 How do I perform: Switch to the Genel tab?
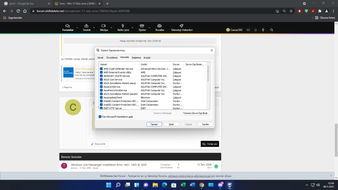(x=100, y=58)
